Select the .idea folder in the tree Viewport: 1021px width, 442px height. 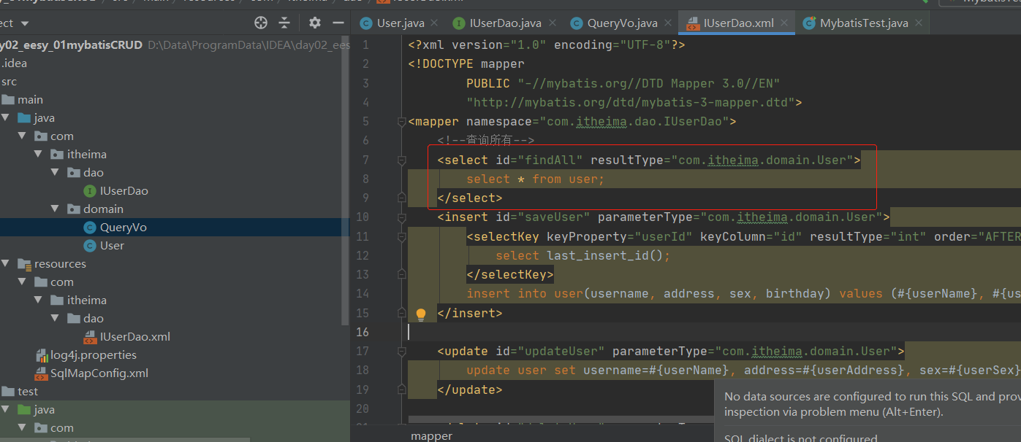(x=14, y=63)
